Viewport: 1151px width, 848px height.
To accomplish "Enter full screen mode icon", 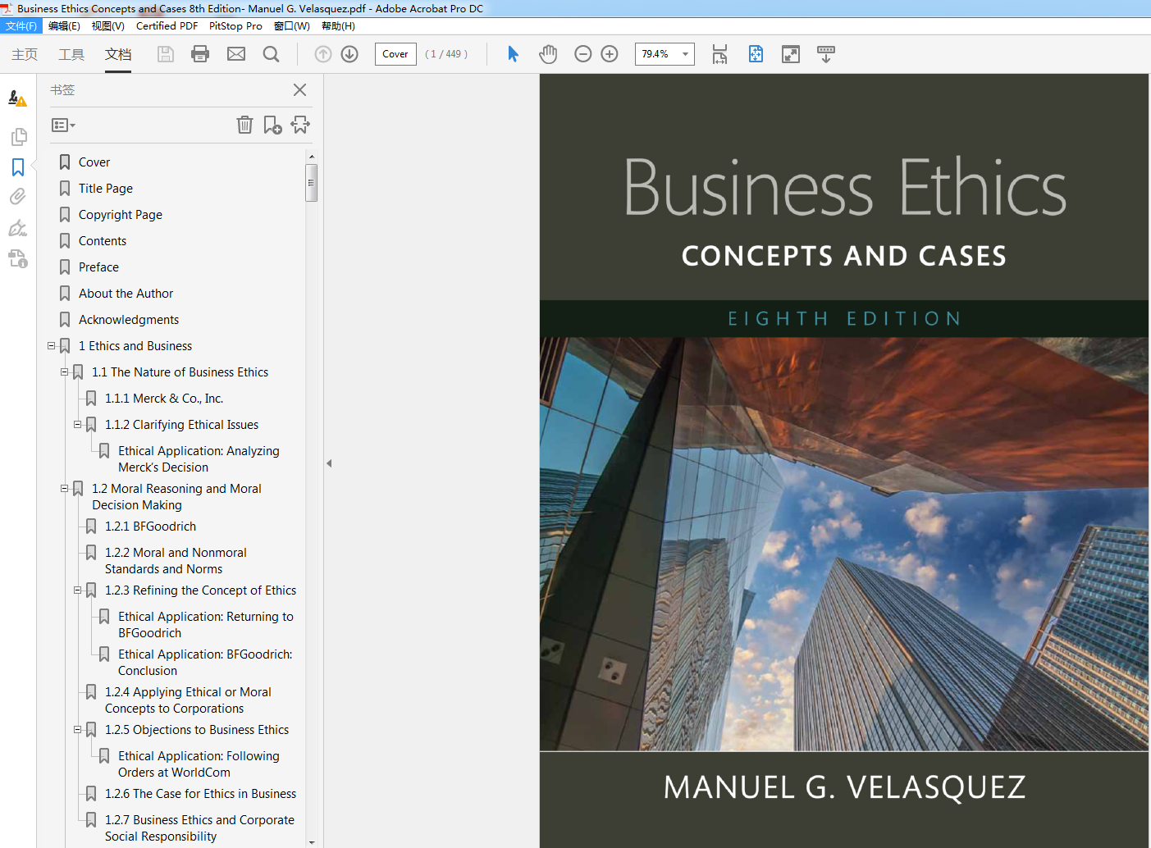I will (791, 54).
